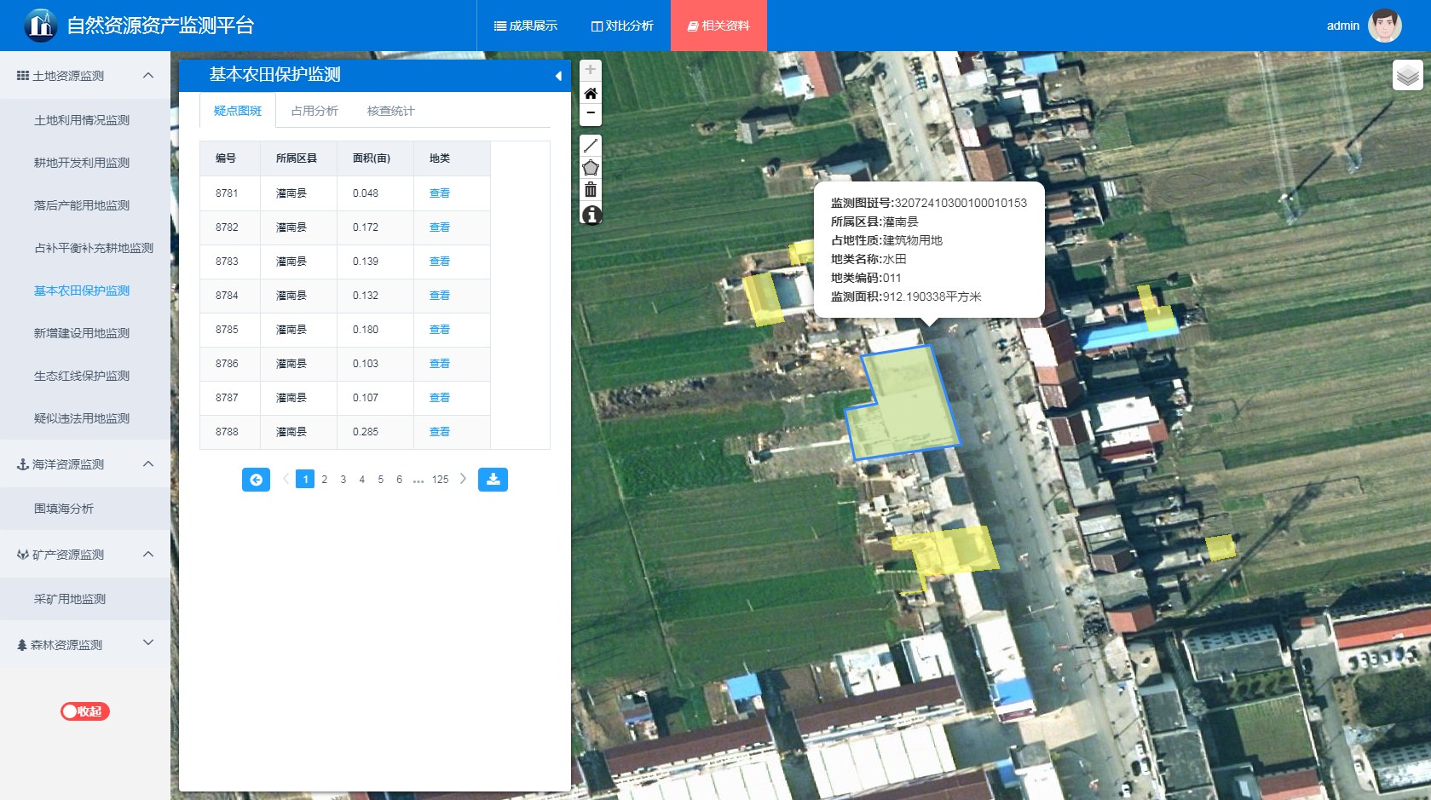This screenshot has width=1431, height=800.
Task: Toggle the red 收起 sidebar switch
Action: pos(85,711)
